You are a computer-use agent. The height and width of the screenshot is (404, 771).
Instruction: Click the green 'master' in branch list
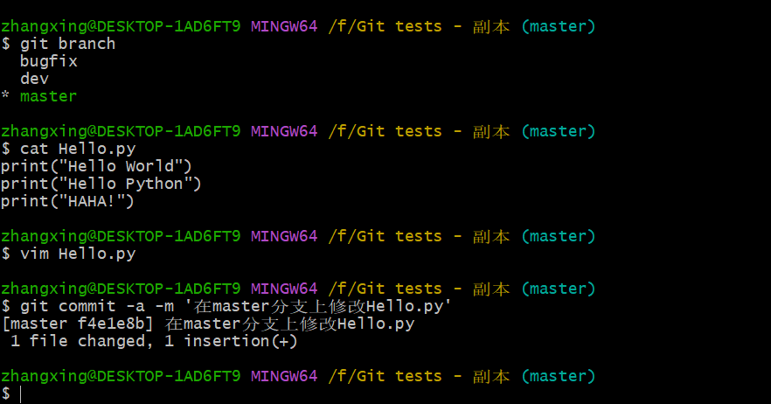point(48,96)
